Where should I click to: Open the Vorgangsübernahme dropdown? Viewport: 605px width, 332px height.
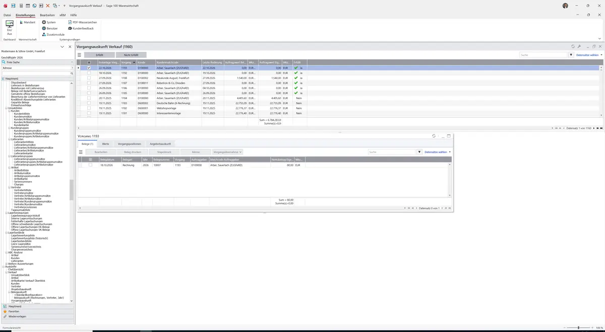point(227,152)
